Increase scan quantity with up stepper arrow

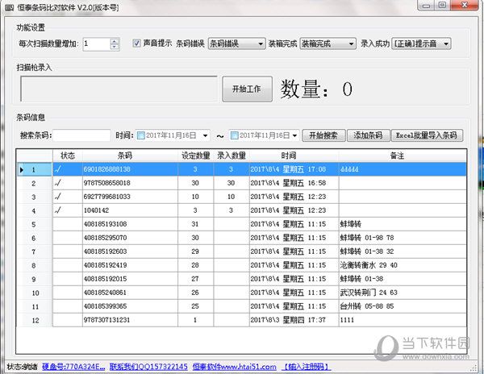[115, 41]
